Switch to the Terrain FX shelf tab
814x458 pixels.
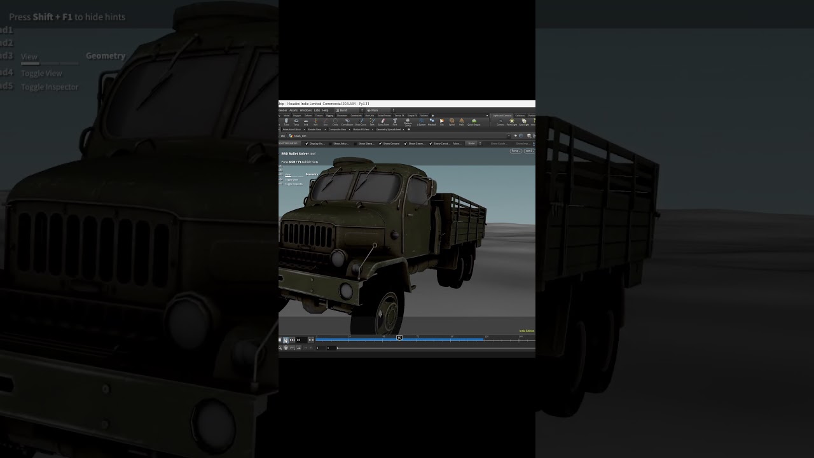tap(399, 116)
